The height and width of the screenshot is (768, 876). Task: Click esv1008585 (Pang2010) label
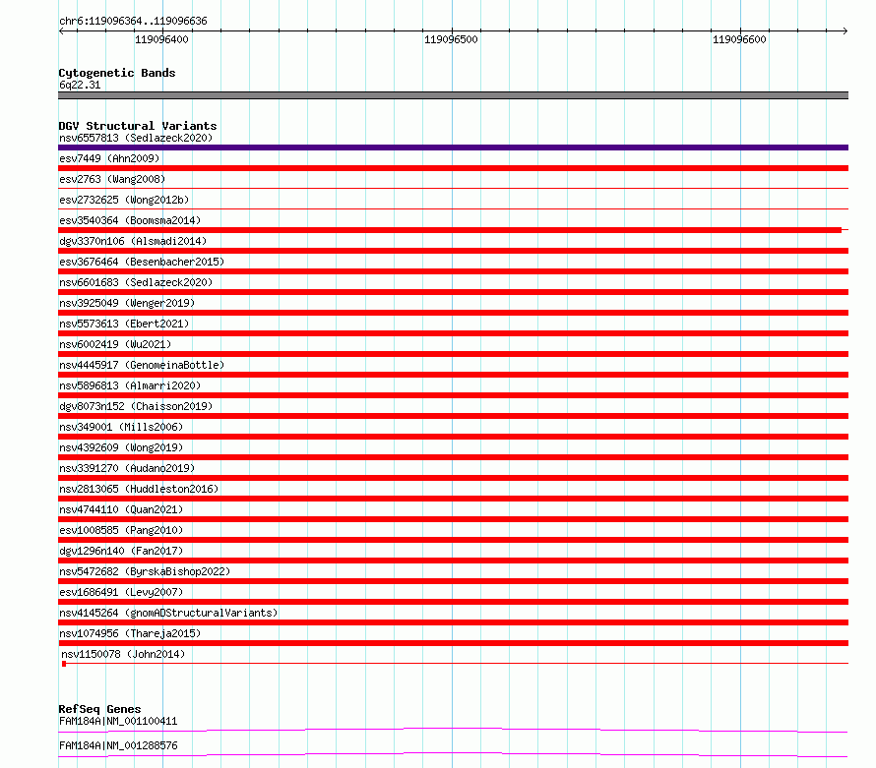[x=121, y=530]
